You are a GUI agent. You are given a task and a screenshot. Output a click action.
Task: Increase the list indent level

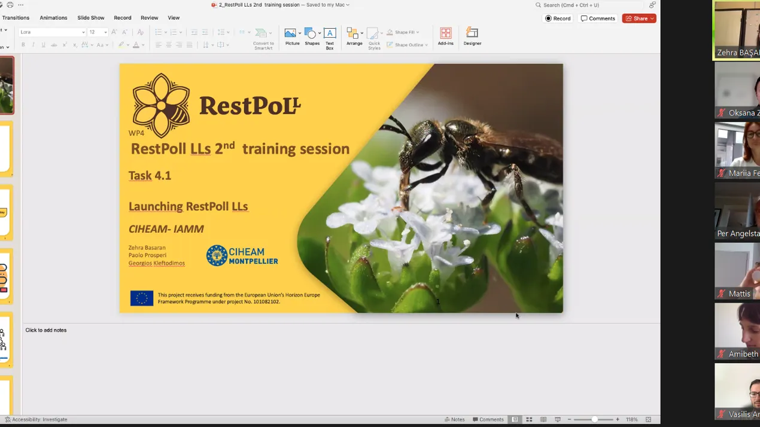pyautogui.click(x=205, y=32)
